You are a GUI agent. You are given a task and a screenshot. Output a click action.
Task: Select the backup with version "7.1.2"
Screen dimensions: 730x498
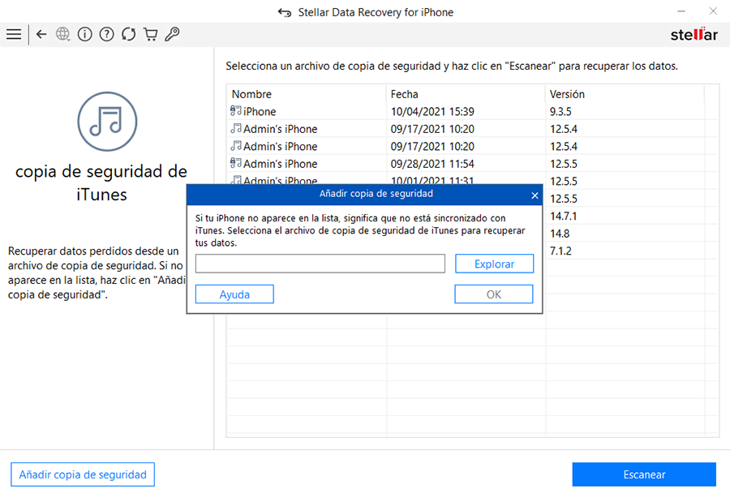pyautogui.click(x=560, y=251)
